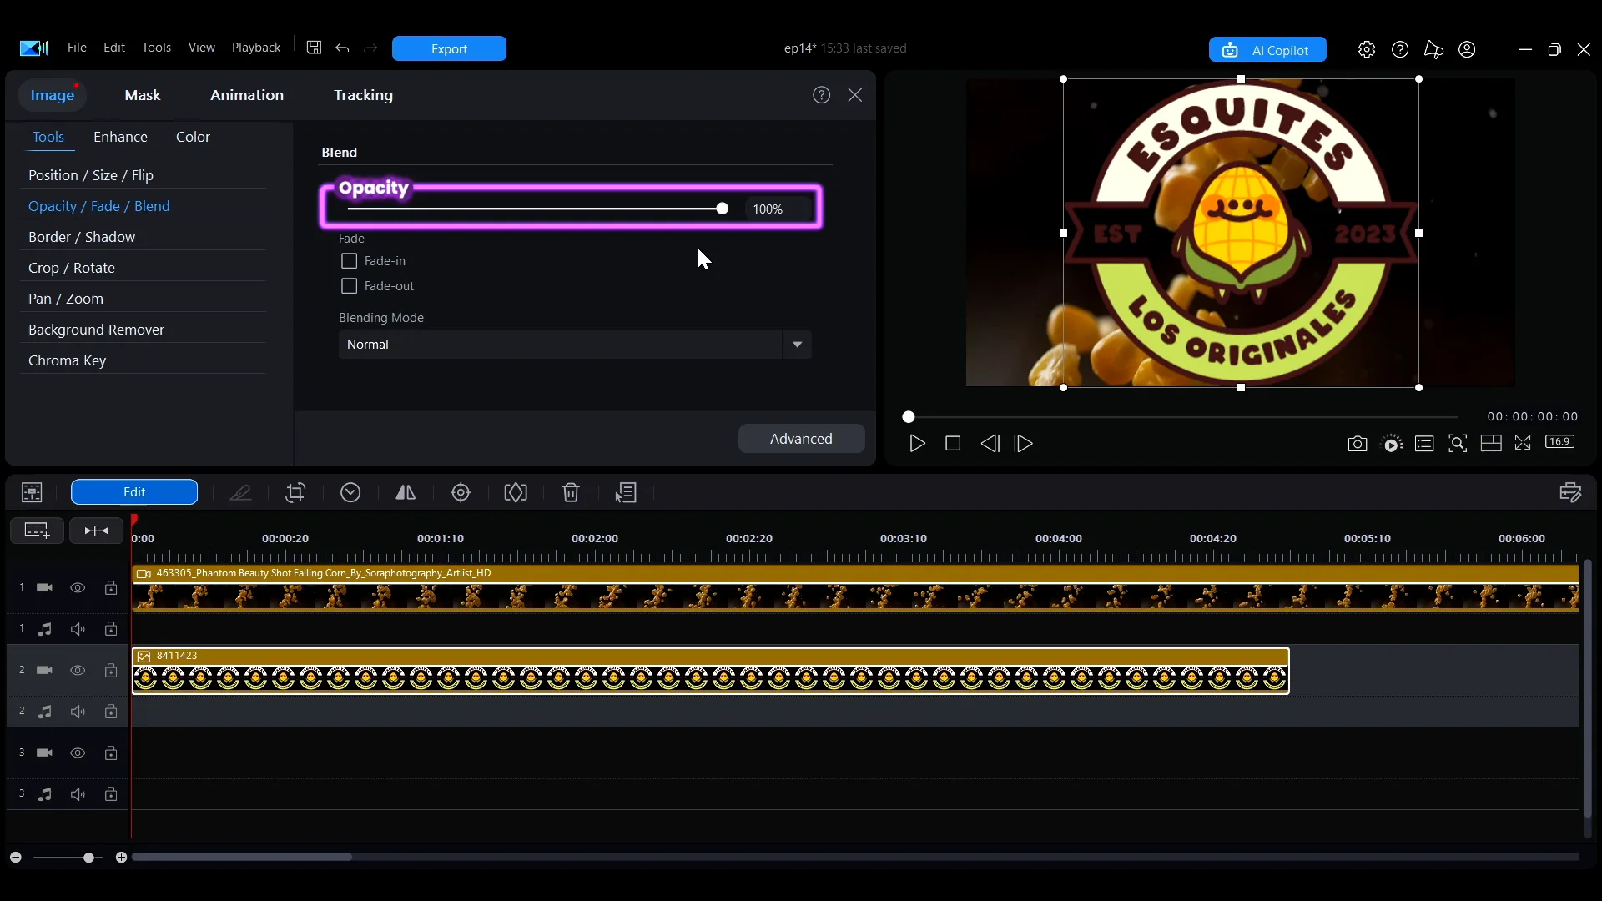
Task: Click the Export button
Action: click(449, 48)
